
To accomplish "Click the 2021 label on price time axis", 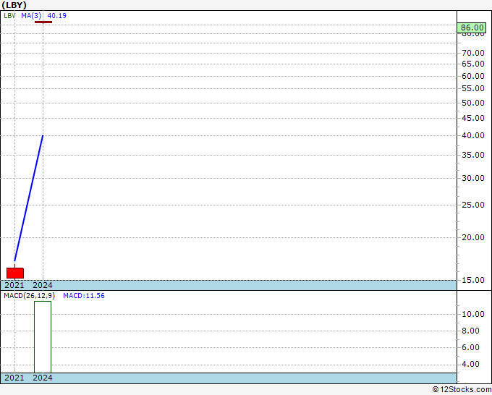I will point(14,285).
